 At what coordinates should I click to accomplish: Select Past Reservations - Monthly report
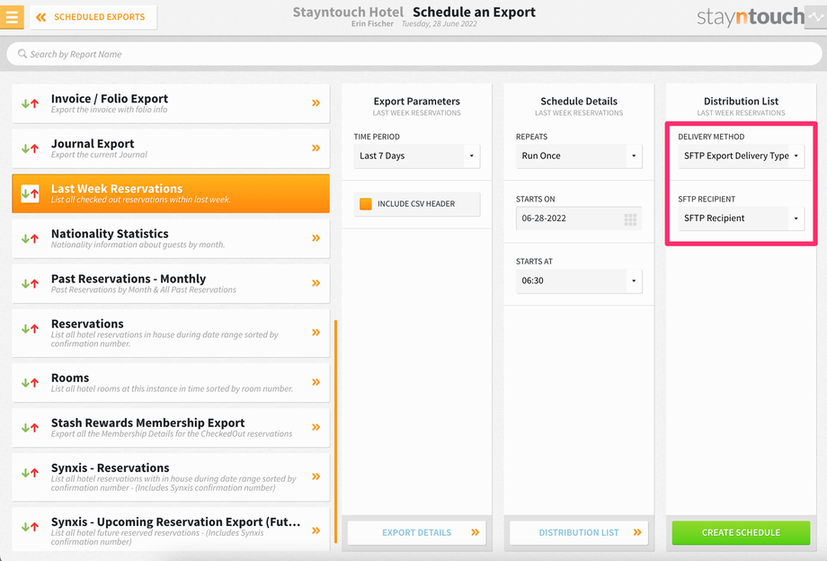pos(171,284)
